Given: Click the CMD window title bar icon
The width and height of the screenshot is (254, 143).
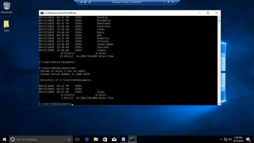Looking at the screenshot, I should coord(42,13).
